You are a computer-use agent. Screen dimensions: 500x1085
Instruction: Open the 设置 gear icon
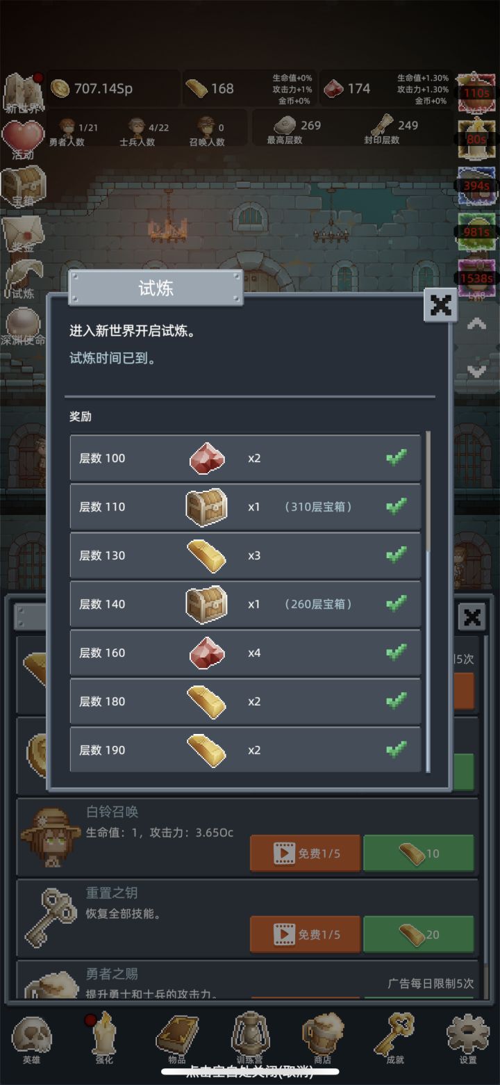click(468, 1039)
